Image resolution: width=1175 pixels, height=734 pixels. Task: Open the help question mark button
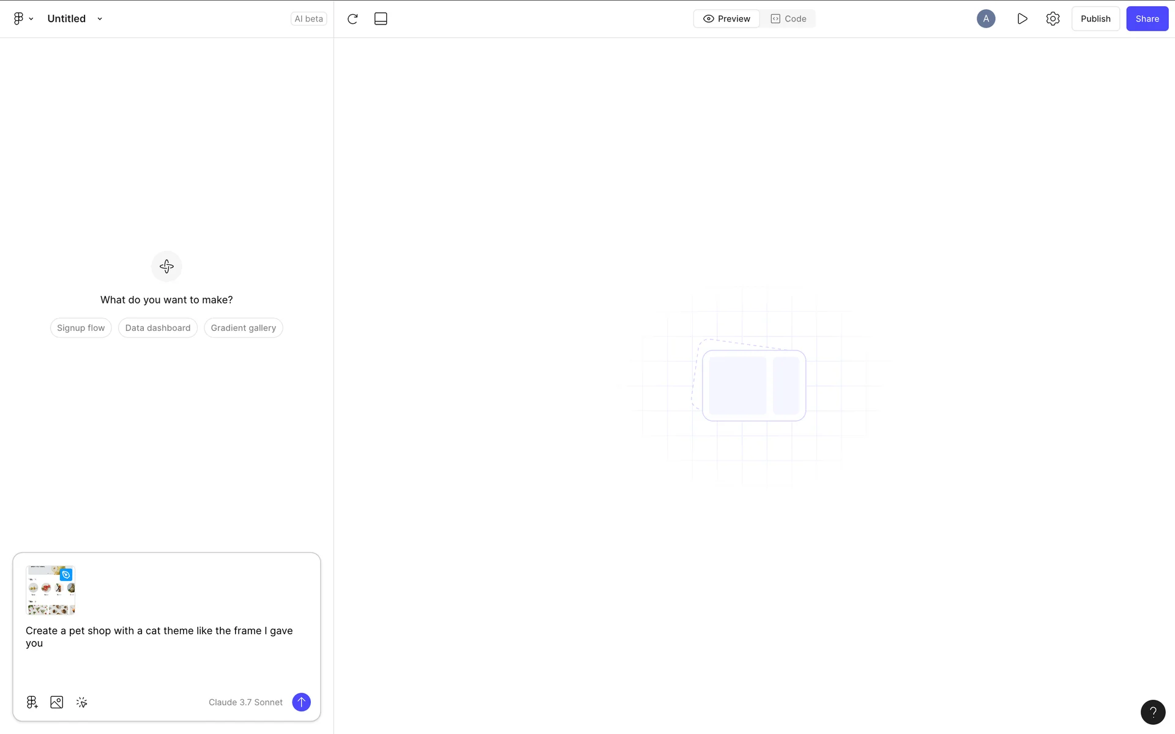pyautogui.click(x=1153, y=712)
